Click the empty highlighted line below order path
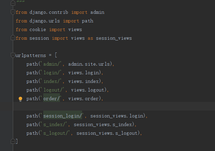215x151 pixels. pos(104,107)
